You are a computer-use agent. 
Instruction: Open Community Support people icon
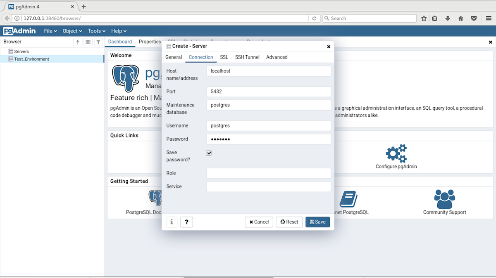pyautogui.click(x=444, y=199)
